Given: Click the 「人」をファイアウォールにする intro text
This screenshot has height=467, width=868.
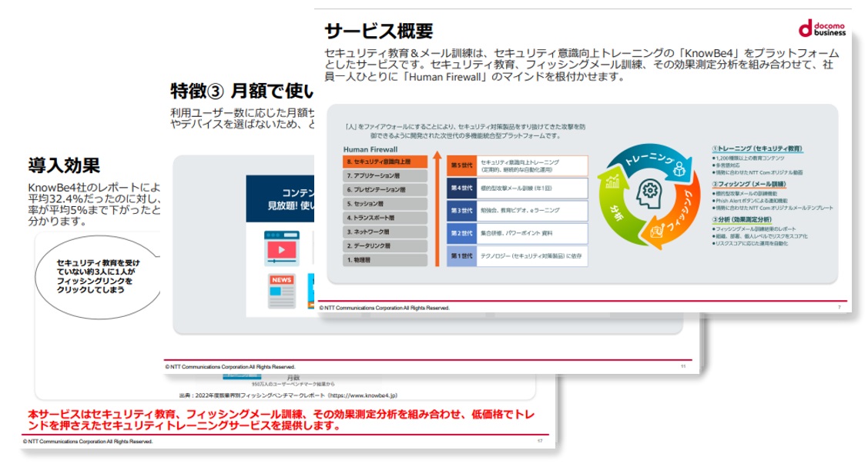Looking at the screenshot, I should point(464,131).
